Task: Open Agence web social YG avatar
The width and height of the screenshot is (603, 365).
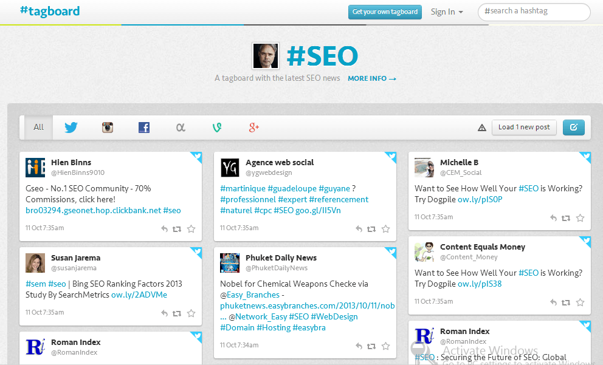Action: click(230, 168)
